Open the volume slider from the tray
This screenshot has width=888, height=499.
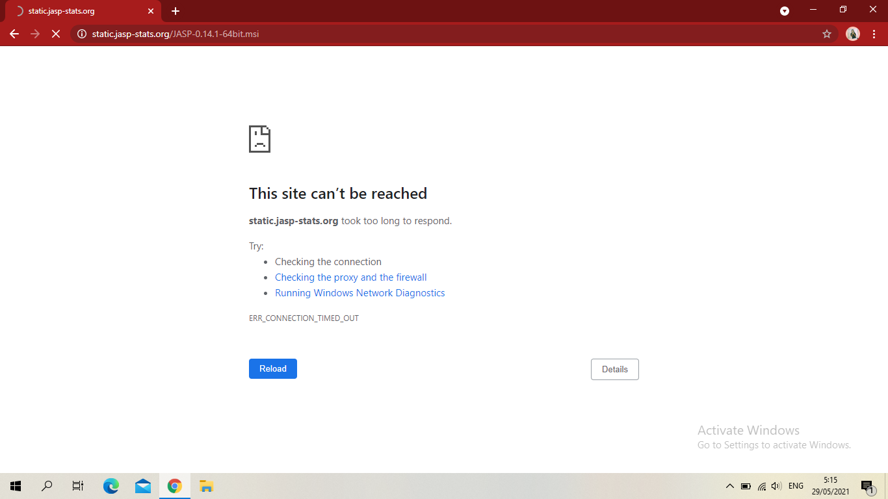coord(776,485)
